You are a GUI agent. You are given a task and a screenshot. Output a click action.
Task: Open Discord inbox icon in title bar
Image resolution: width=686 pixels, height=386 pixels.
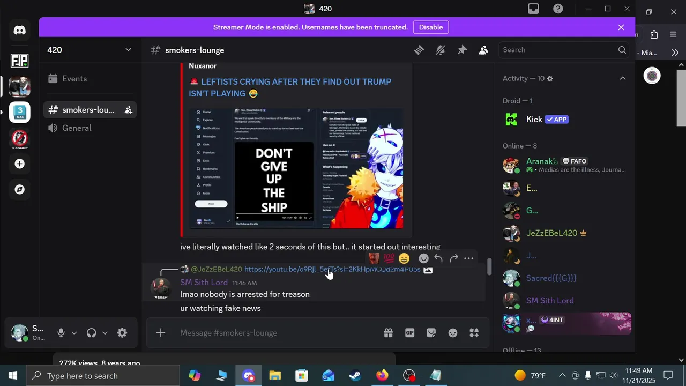[533, 9]
